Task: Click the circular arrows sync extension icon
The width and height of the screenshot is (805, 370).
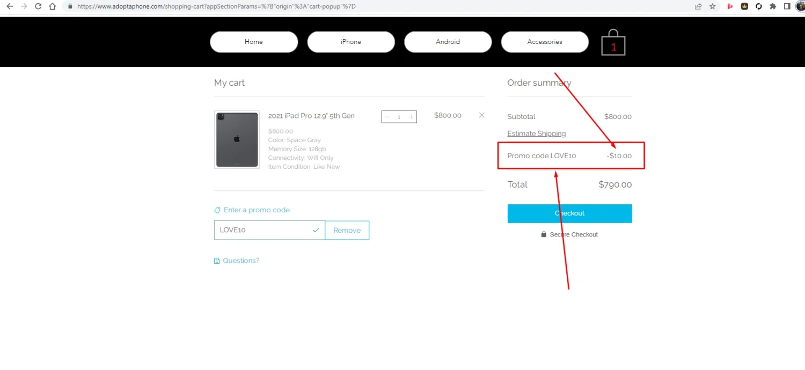Action: (759, 6)
